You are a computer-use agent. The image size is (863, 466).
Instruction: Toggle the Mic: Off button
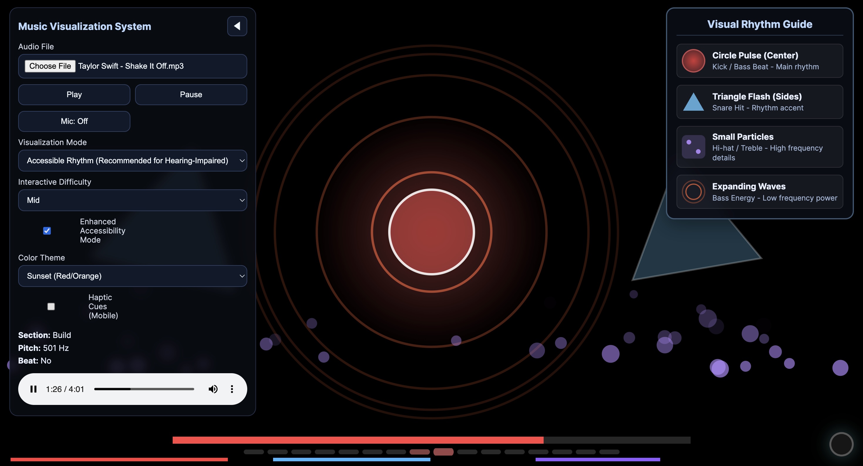[x=74, y=121]
